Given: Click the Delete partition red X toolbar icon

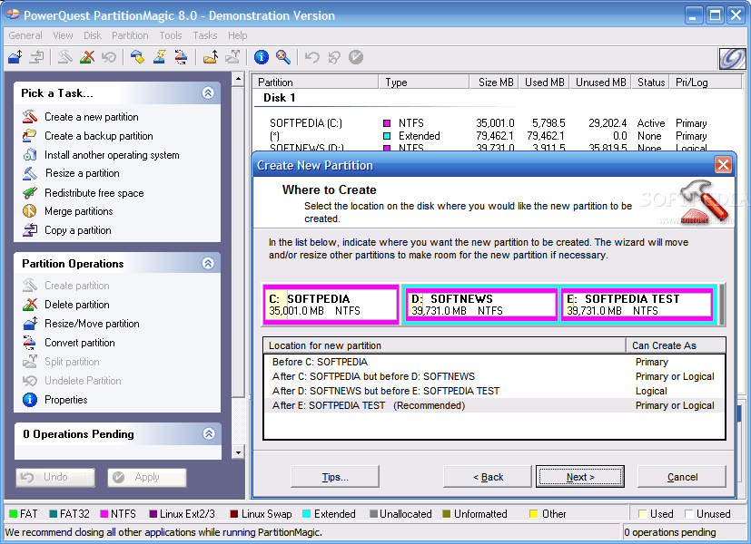Looking at the screenshot, I should click(x=87, y=57).
